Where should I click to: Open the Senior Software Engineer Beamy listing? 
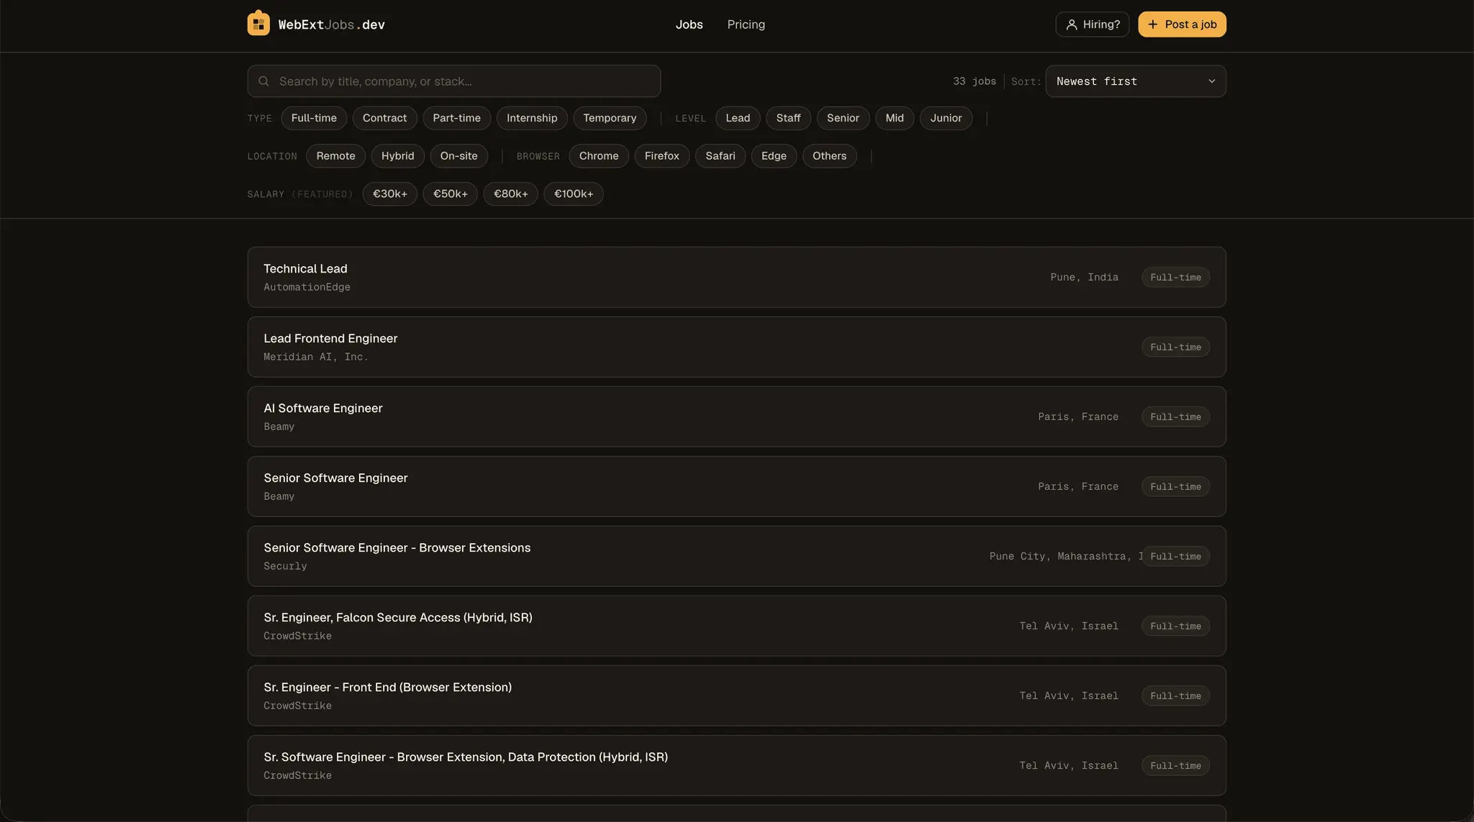pyautogui.click(x=737, y=487)
